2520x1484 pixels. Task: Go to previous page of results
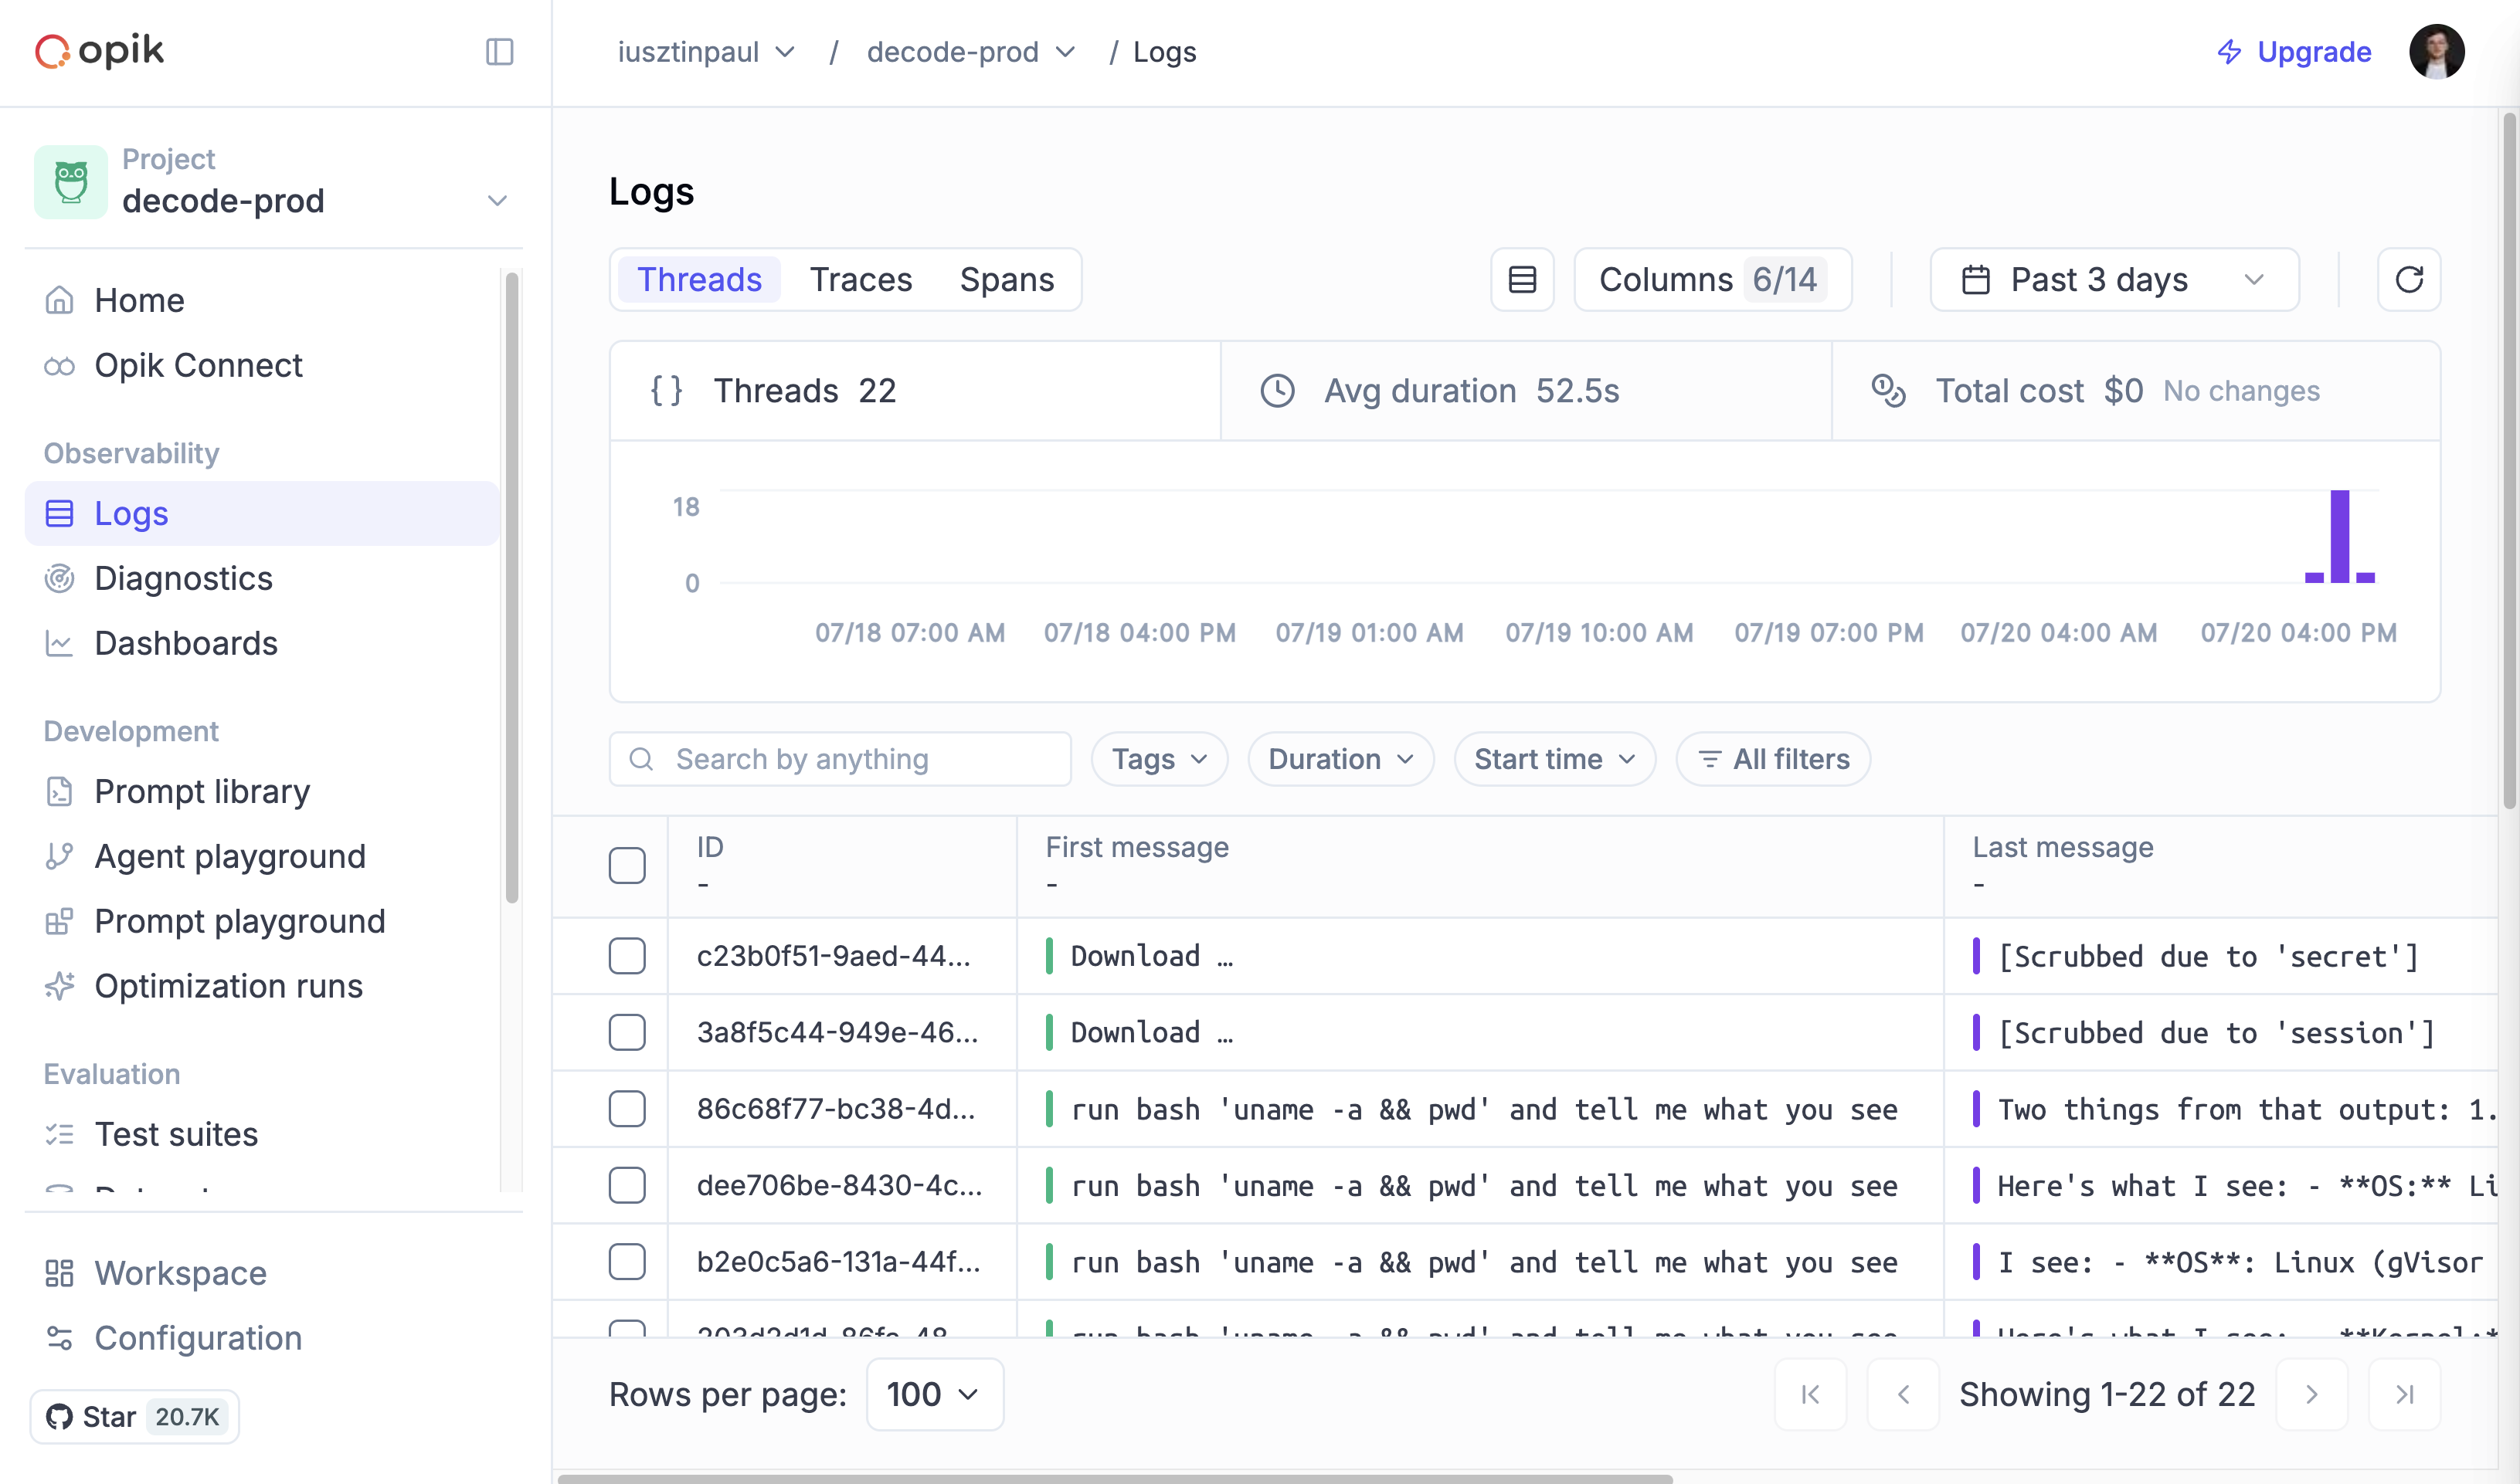point(1903,1394)
